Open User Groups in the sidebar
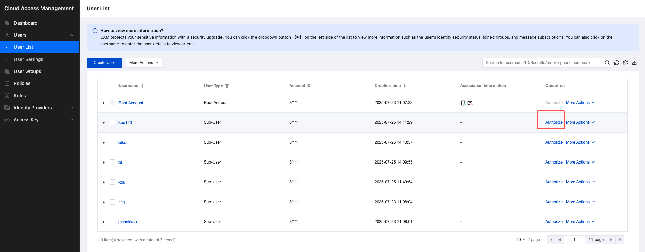 click(27, 71)
